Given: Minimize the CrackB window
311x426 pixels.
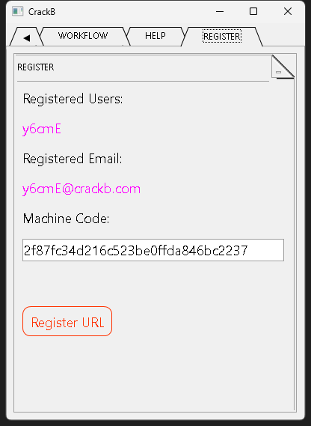Looking at the screenshot, I should pyautogui.click(x=220, y=12).
